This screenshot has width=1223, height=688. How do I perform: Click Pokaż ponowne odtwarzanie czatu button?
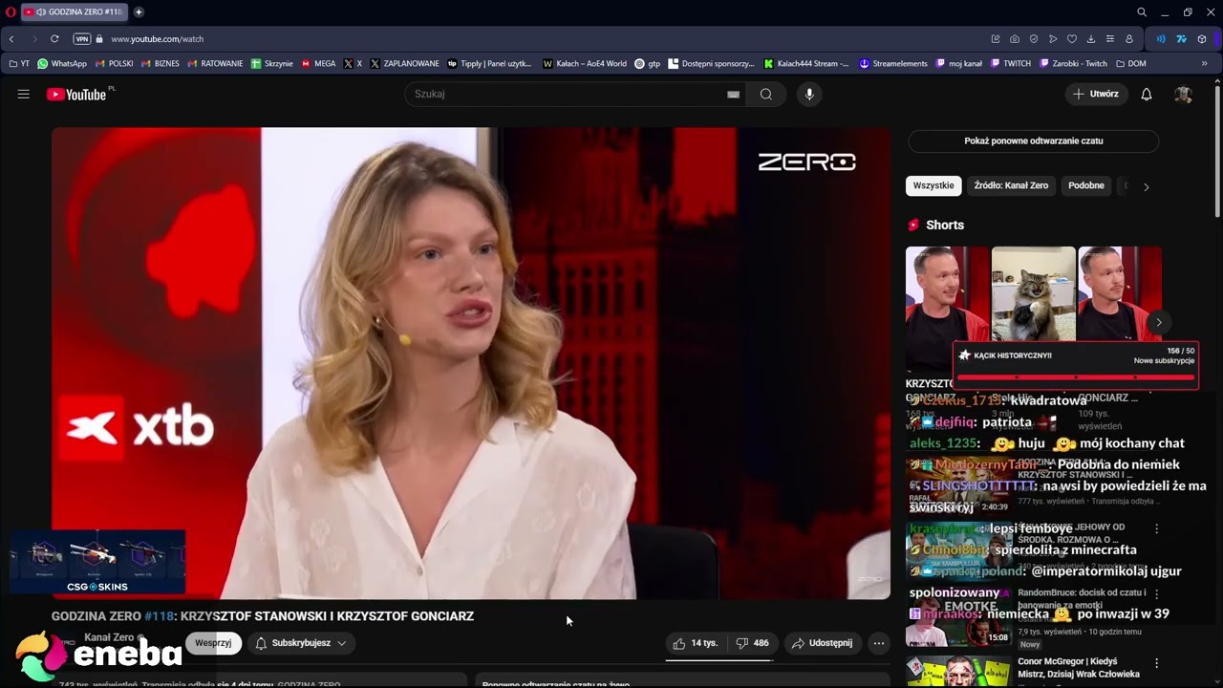coord(1033,140)
